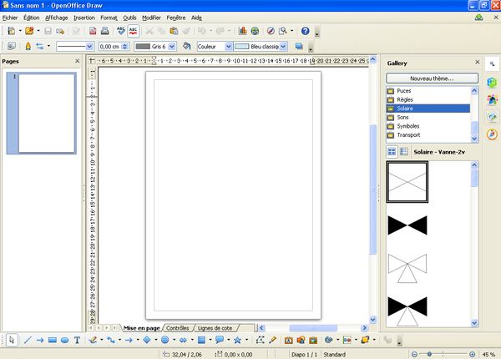Click the 45 % zoom percentage in status bar
The height and width of the screenshot is (359, 501).
[488, 354]
